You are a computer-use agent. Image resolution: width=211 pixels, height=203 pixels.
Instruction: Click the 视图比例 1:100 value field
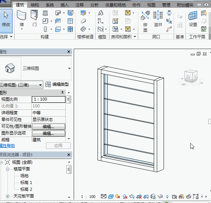[x=48, y=99]
